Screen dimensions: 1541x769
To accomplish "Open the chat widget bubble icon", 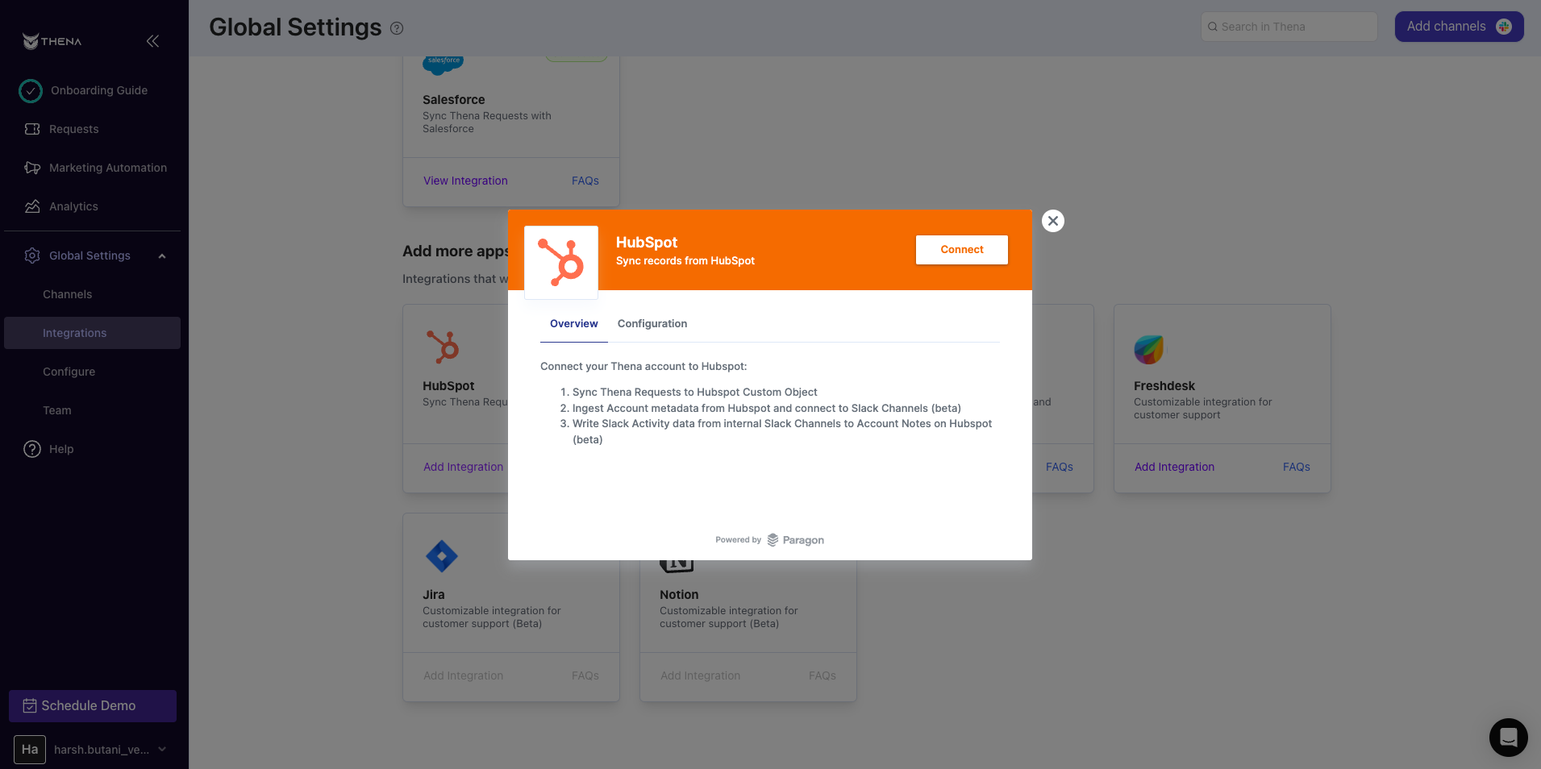I will [1508, 737].
